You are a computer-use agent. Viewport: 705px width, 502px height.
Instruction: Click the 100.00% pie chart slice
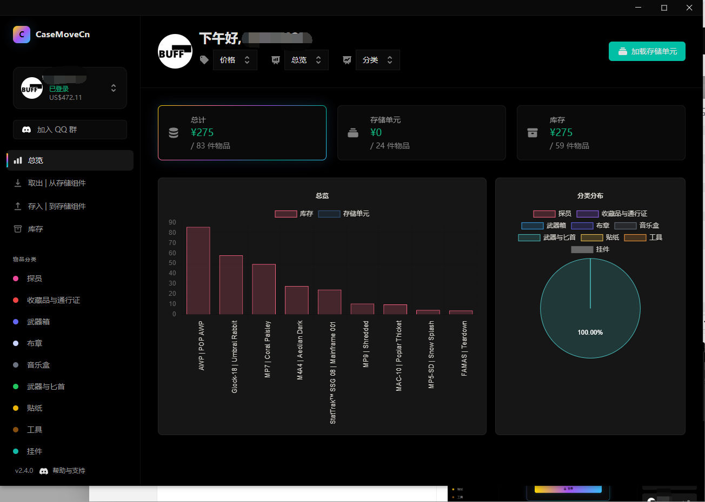coord(590,308)
